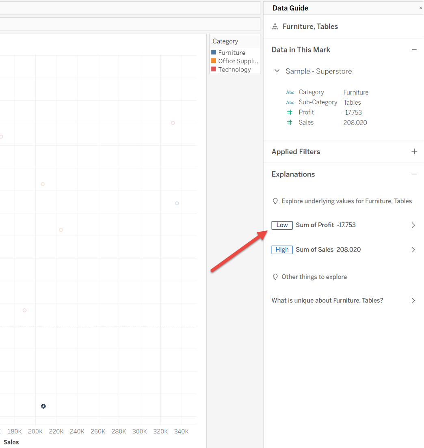Click the hierarchy icon beside Furniture, Tables
Screen dimensions: 424x448
pyautogui.click(x=275, y=27)
